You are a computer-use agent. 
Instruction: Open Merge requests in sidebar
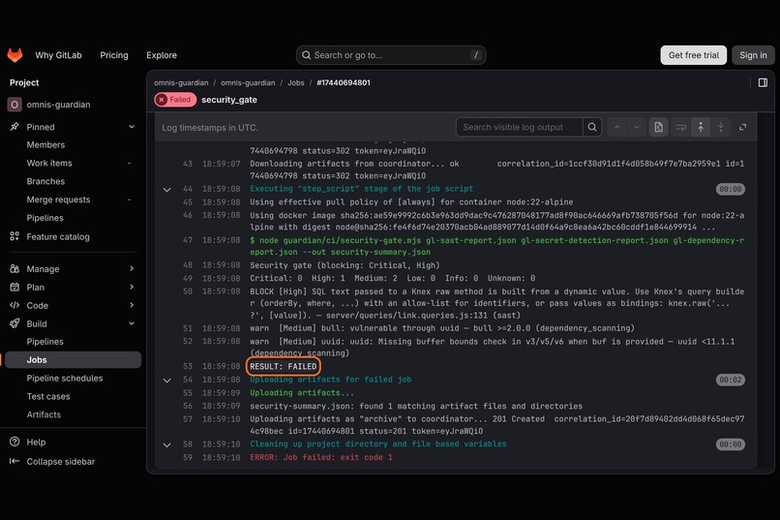(58, 199)
